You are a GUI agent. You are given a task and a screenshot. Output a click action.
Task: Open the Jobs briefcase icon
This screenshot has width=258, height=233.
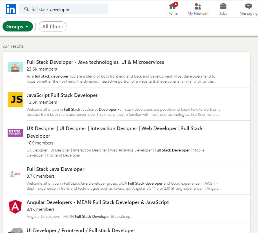point(223,6)
